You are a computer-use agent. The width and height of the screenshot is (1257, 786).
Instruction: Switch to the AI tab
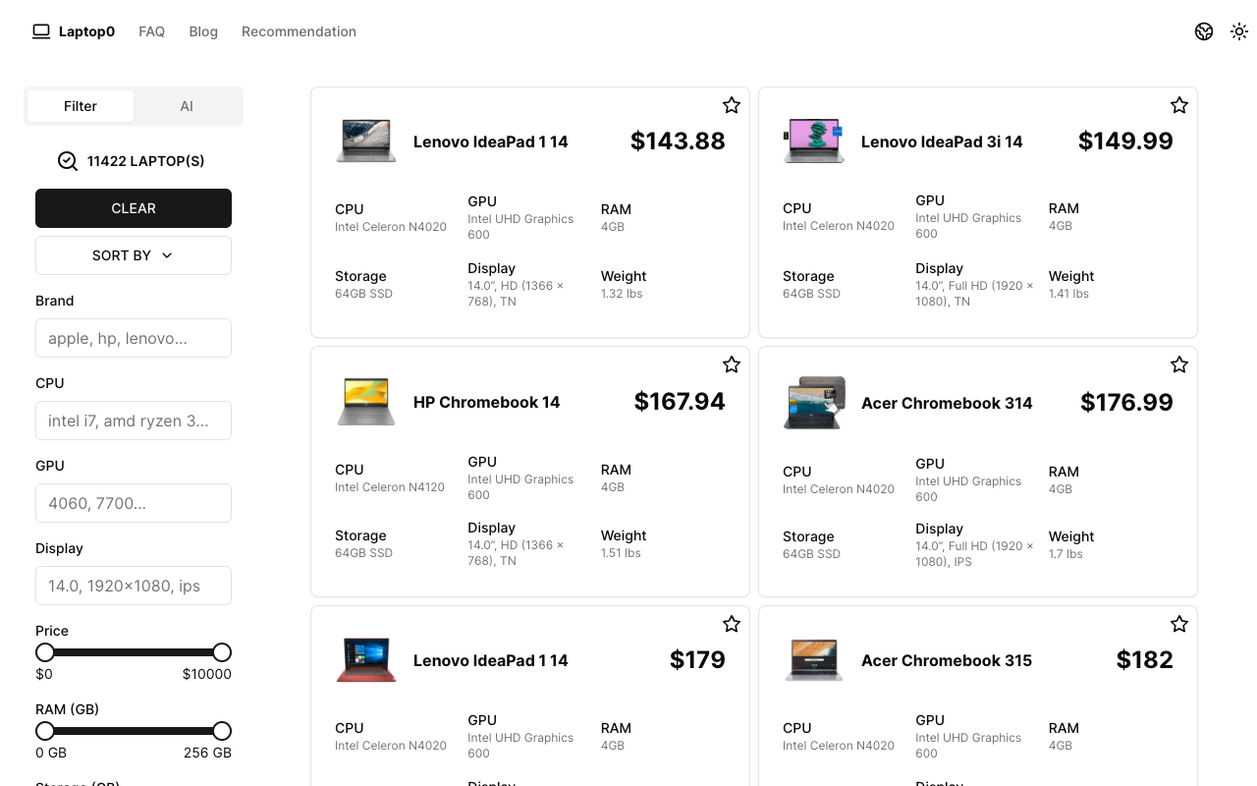[187, 106]
